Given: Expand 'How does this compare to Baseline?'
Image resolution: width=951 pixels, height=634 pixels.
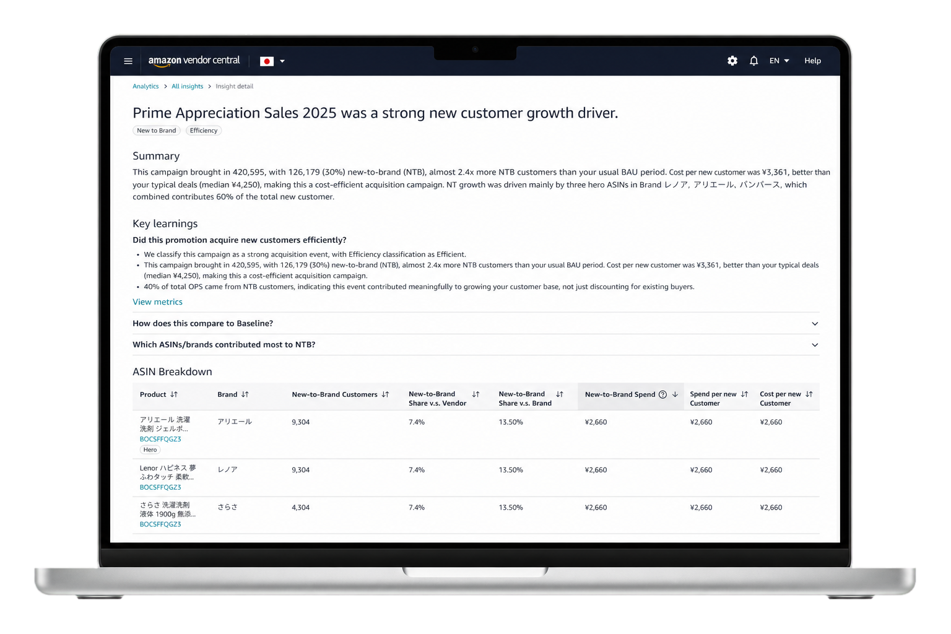Looking at the screenshot, I should [475, 323].
